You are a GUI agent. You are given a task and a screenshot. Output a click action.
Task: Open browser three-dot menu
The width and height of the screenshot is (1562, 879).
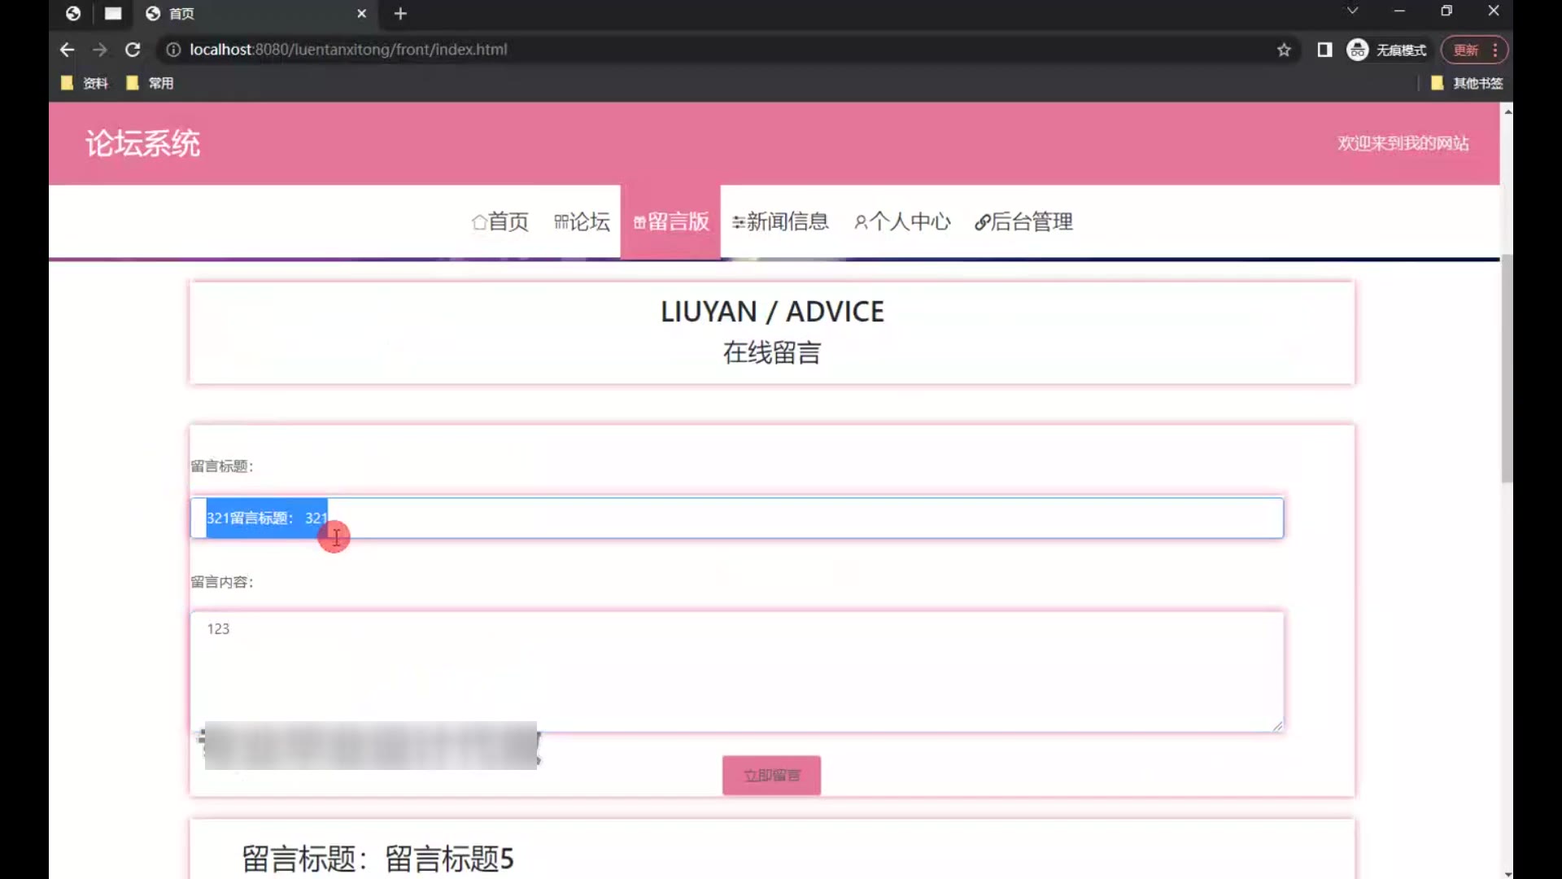tap(1495, 50)
